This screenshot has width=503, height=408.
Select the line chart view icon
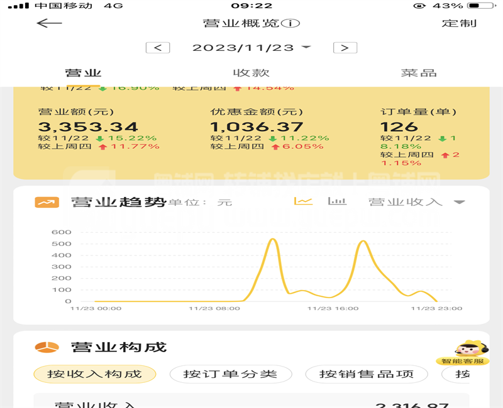[x=304, y=201]
